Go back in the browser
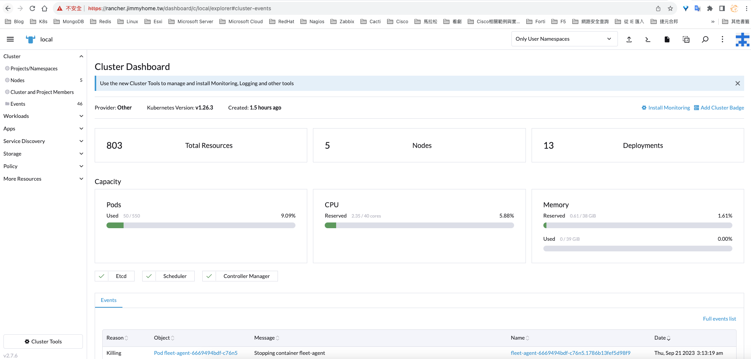The width and height of the screenshot is (751, 359). 8,8
